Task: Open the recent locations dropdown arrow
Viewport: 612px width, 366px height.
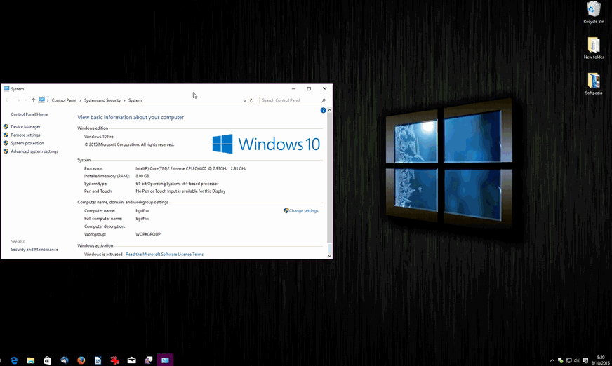Action: [26, 100]
